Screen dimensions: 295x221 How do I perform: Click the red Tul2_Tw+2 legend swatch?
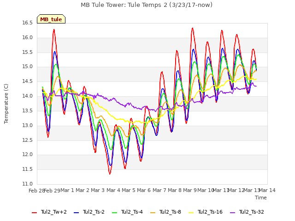coord(35,213)
